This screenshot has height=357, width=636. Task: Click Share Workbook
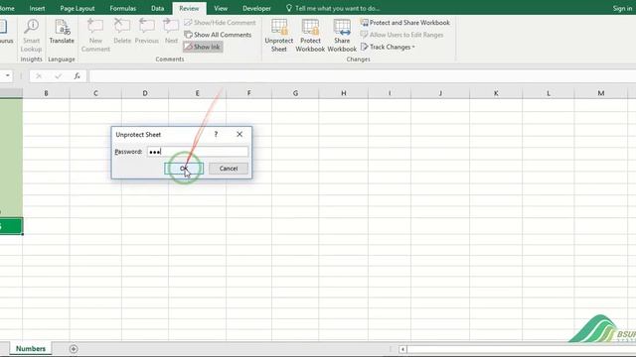342,36
